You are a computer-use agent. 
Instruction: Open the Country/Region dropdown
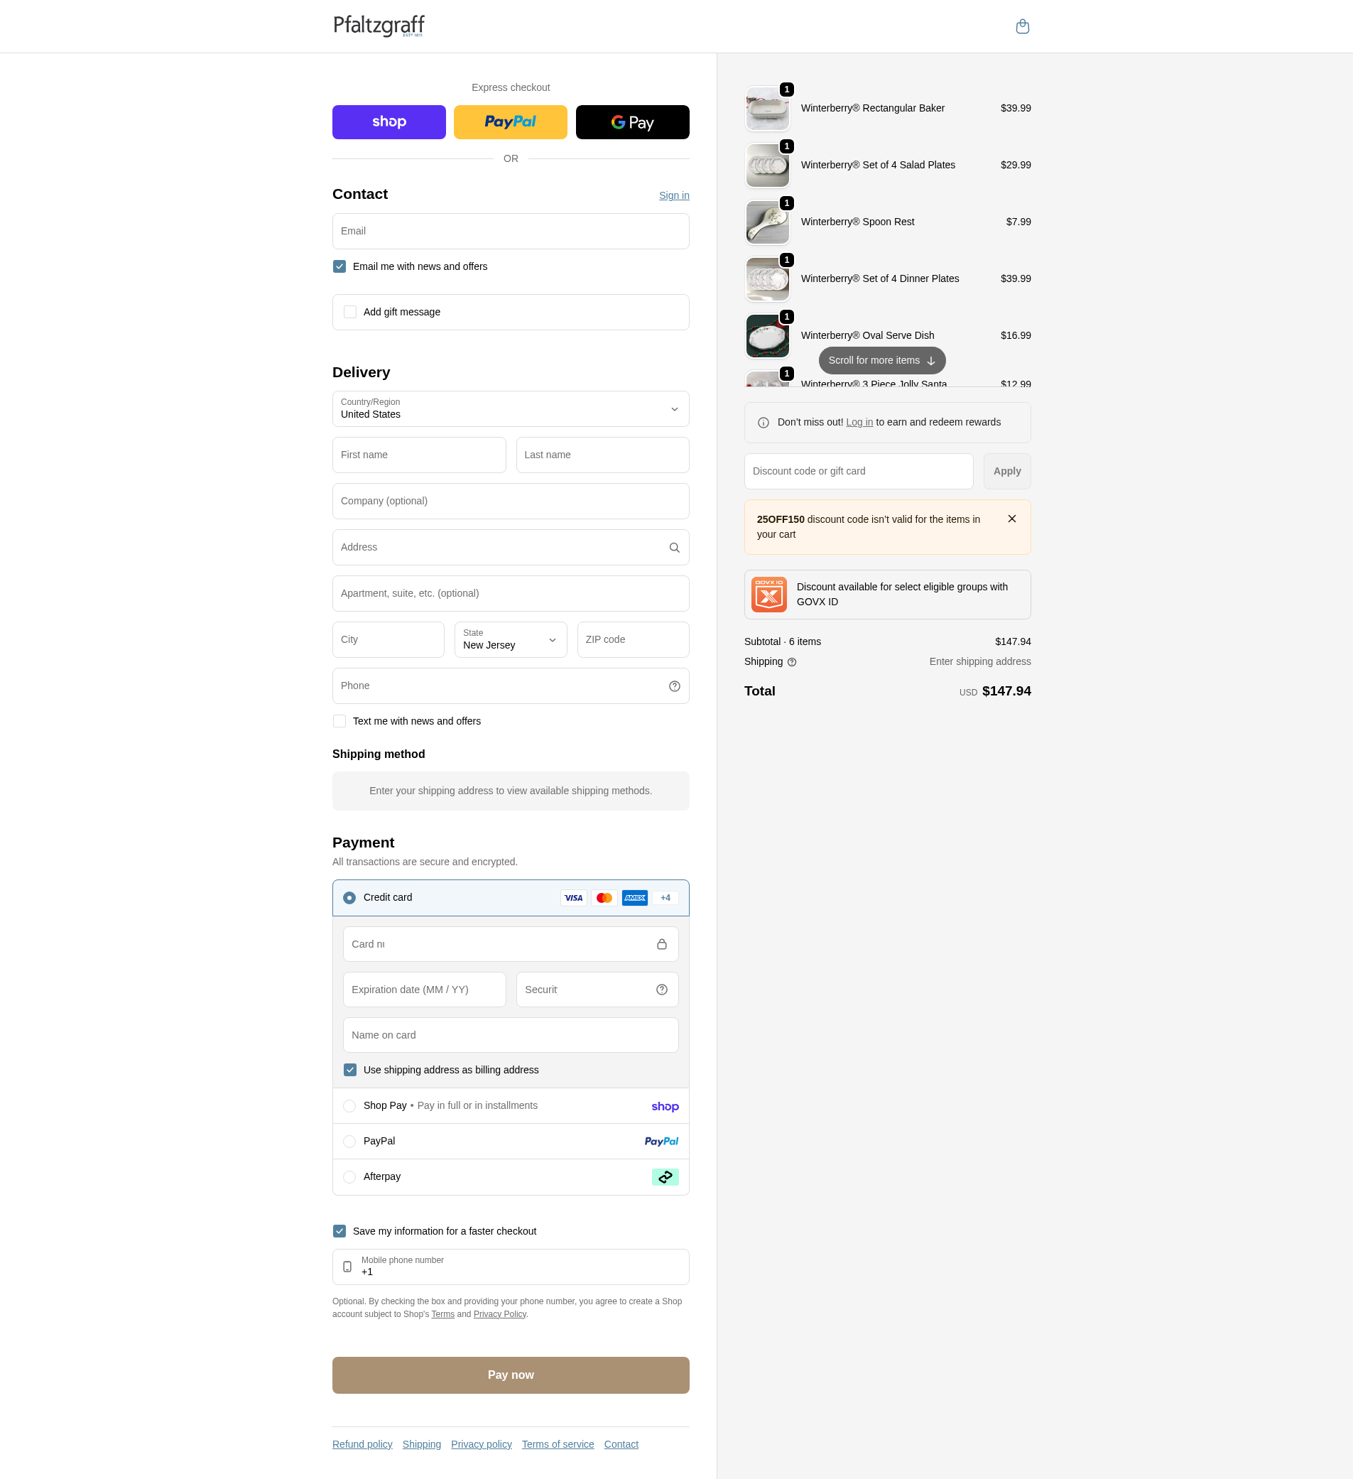click(x=511, y=408)
